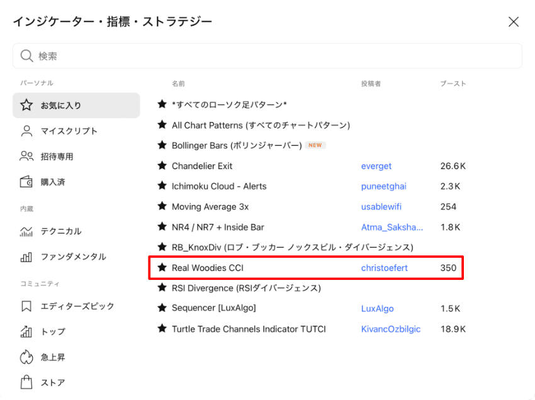This screenshot has width=535, height=400.
Task: Open the トップ category
Action: (x=76, y=331)
